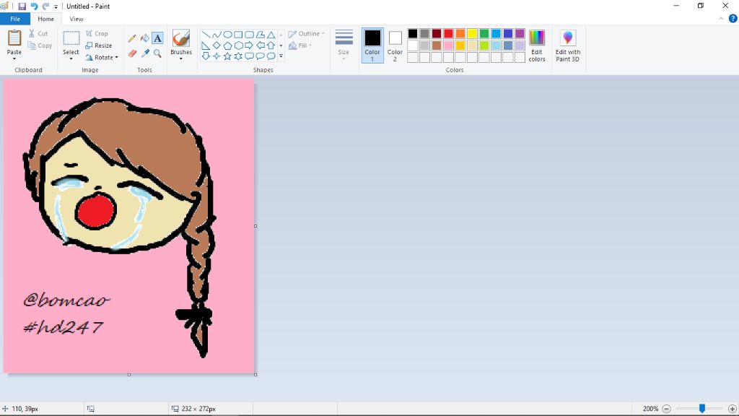Open Customize Quick Access Toolbar arrow
The image size is (739, 416).
point(56,6)
